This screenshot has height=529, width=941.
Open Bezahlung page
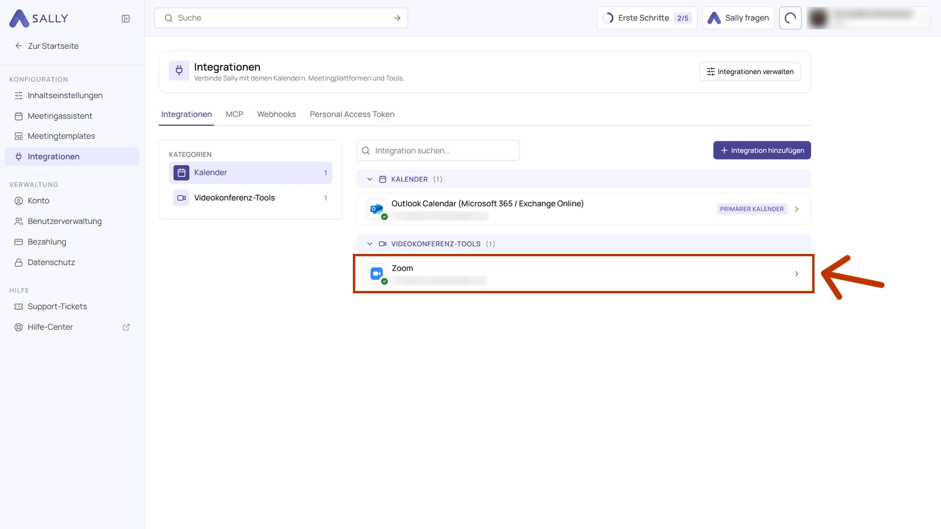click(x=72, y=242)
